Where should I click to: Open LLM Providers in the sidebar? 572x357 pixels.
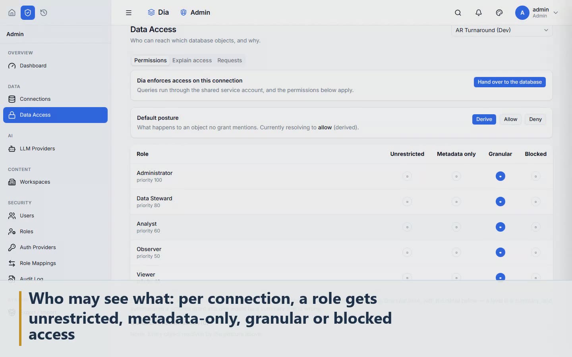[x=55, y=149]
